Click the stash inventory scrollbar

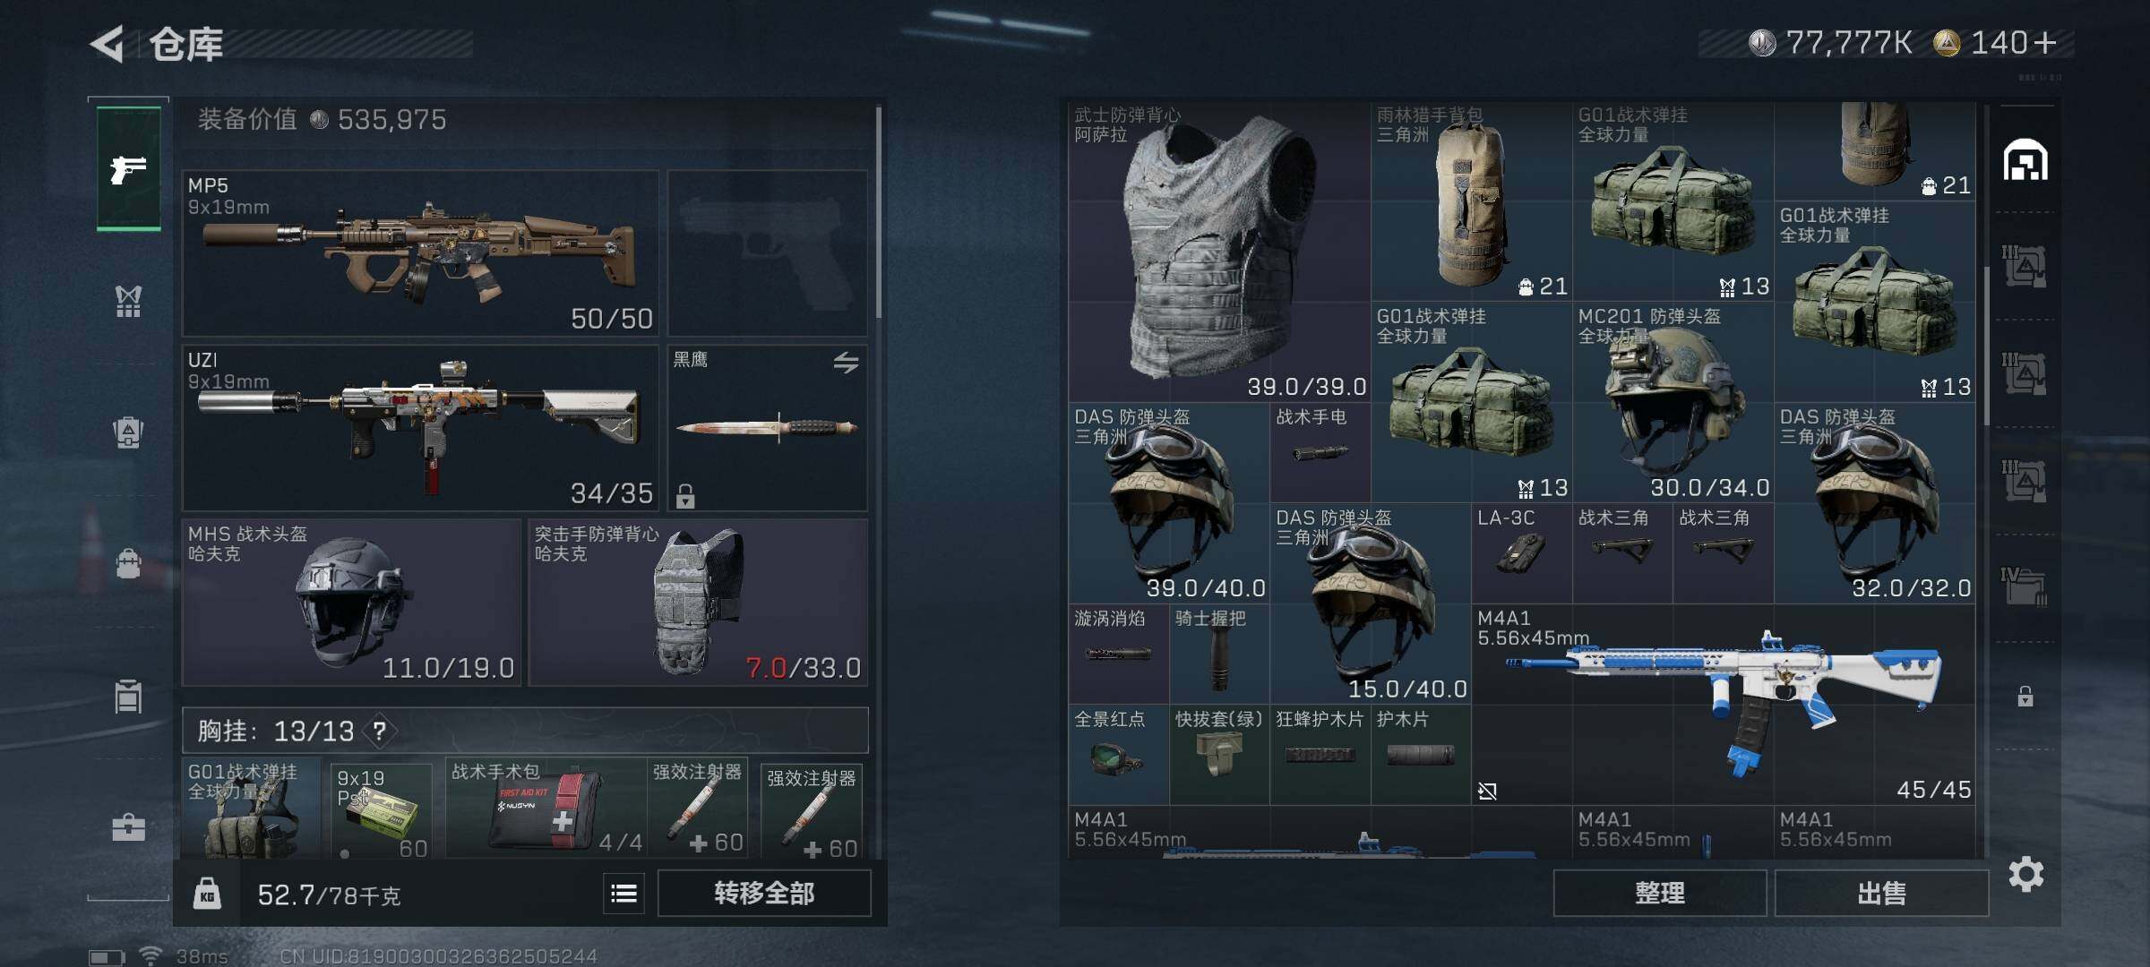(x=1986, y=345)
